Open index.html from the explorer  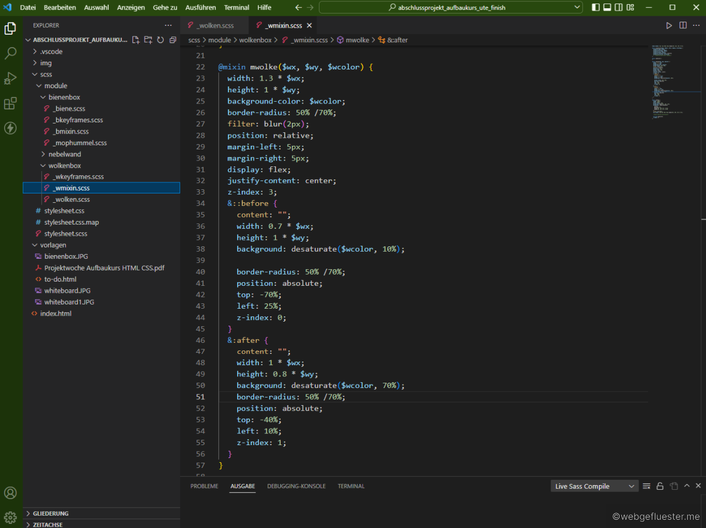coord(55,313)
